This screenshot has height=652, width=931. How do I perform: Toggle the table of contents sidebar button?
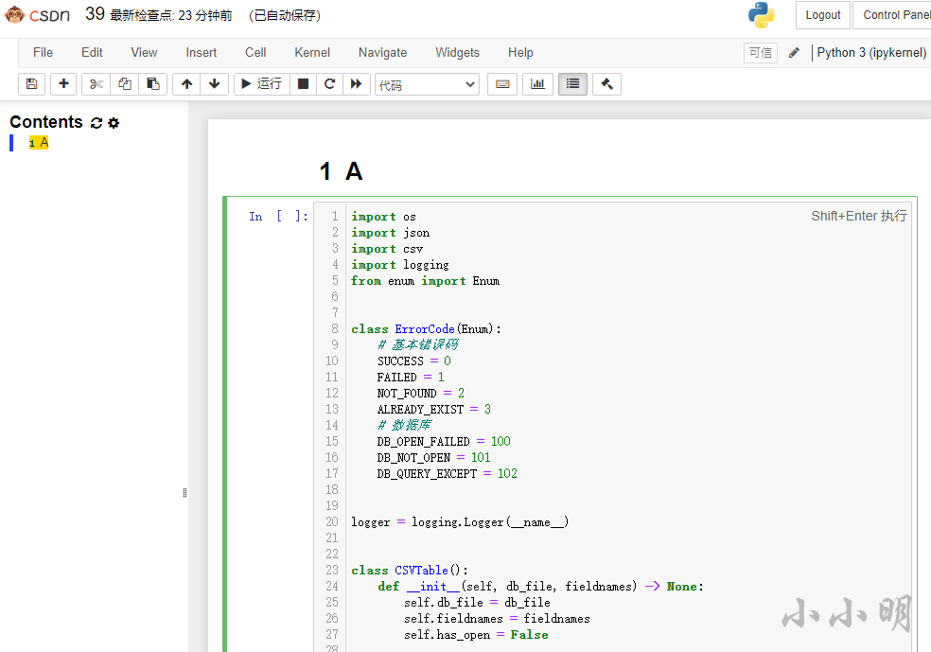click(573, 84)
